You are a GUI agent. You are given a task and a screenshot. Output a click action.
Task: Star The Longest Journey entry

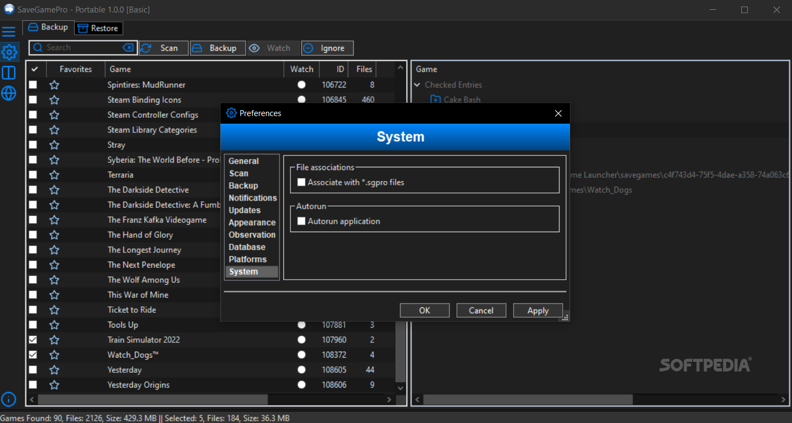[54, 250]
